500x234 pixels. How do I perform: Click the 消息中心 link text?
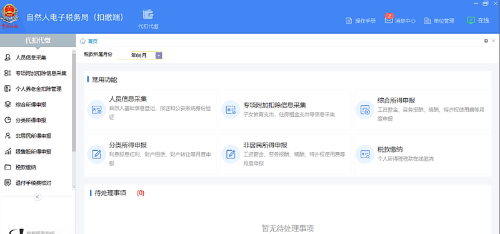pos(405,21)
